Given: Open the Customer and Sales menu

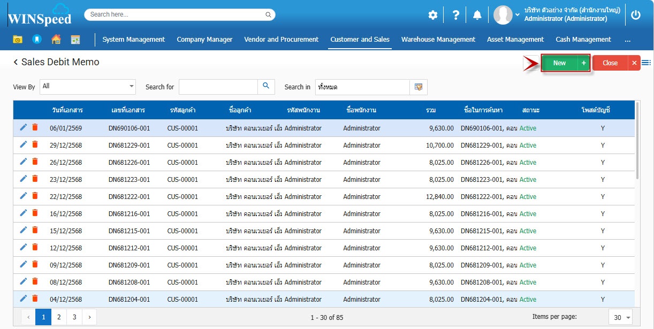Looking at the screenshot, I should click(360, 40).
